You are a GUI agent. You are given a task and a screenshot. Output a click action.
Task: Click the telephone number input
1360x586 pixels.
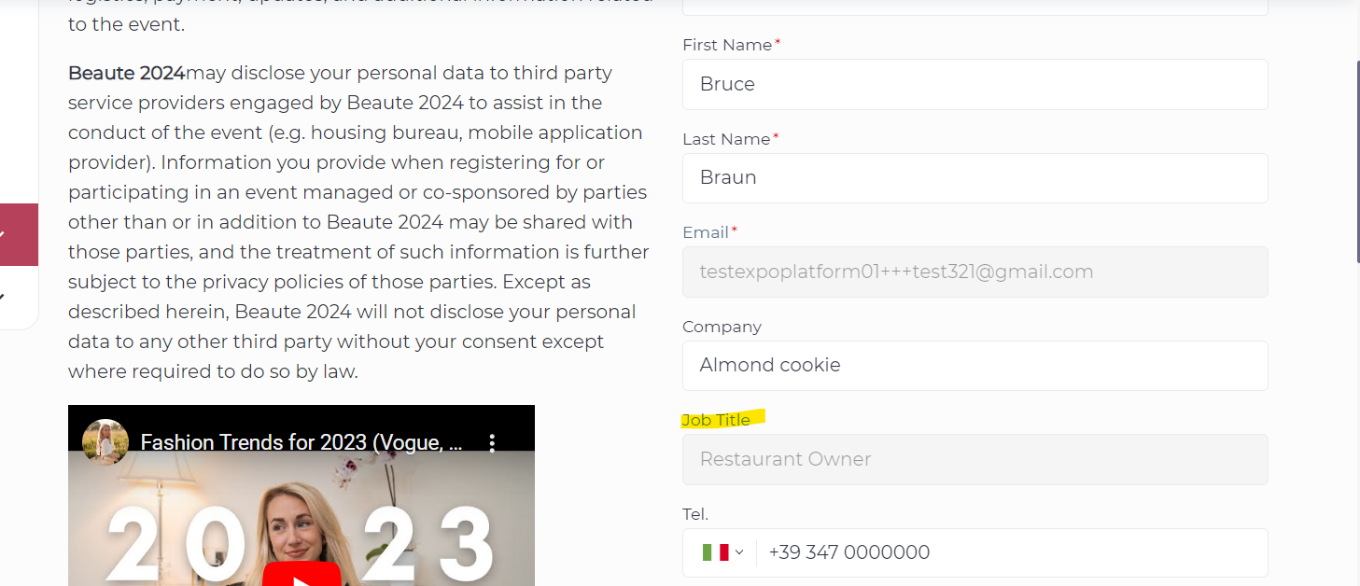[1008, 552]
